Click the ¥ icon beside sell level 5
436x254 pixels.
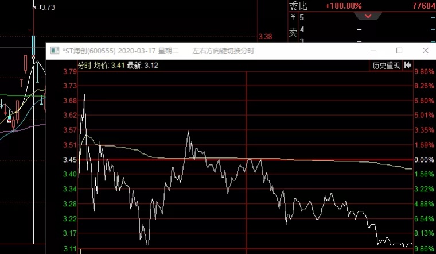293,18
